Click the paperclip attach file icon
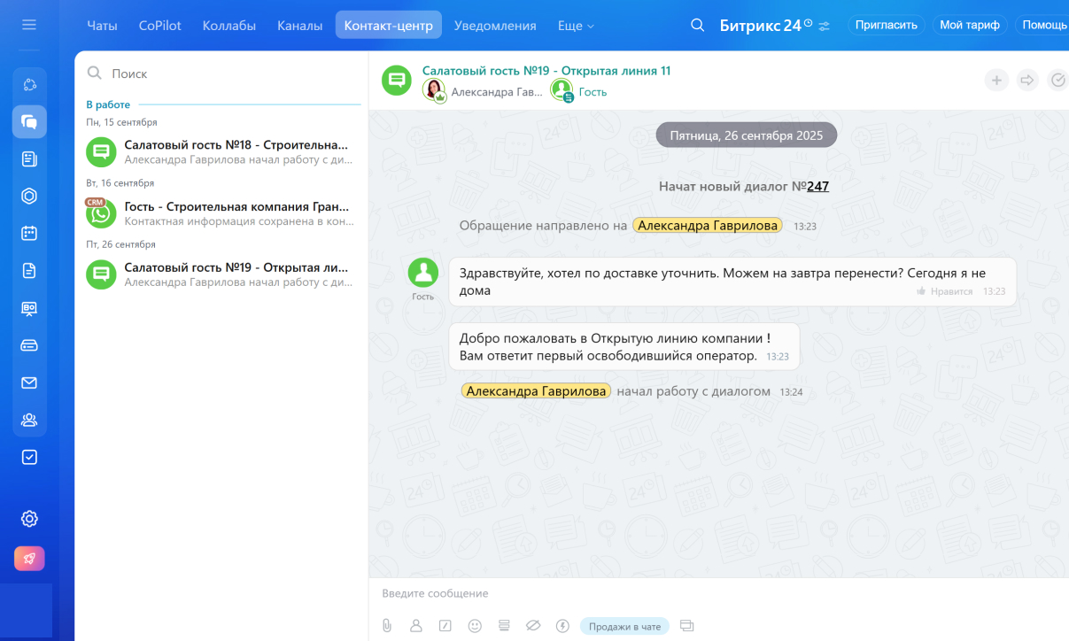Viewport: 1069px width, 641px height. coord(387,626)
